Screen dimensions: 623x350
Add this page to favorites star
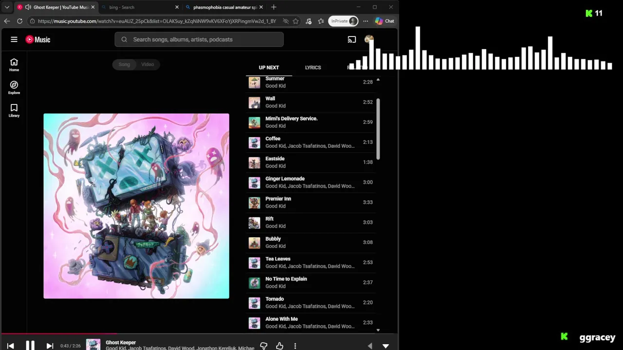click(295, 21)
